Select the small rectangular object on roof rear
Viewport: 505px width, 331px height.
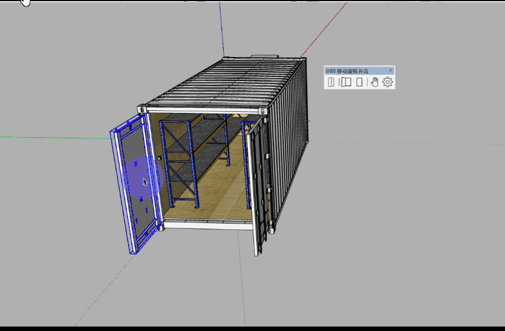click(x=264, y=56)
